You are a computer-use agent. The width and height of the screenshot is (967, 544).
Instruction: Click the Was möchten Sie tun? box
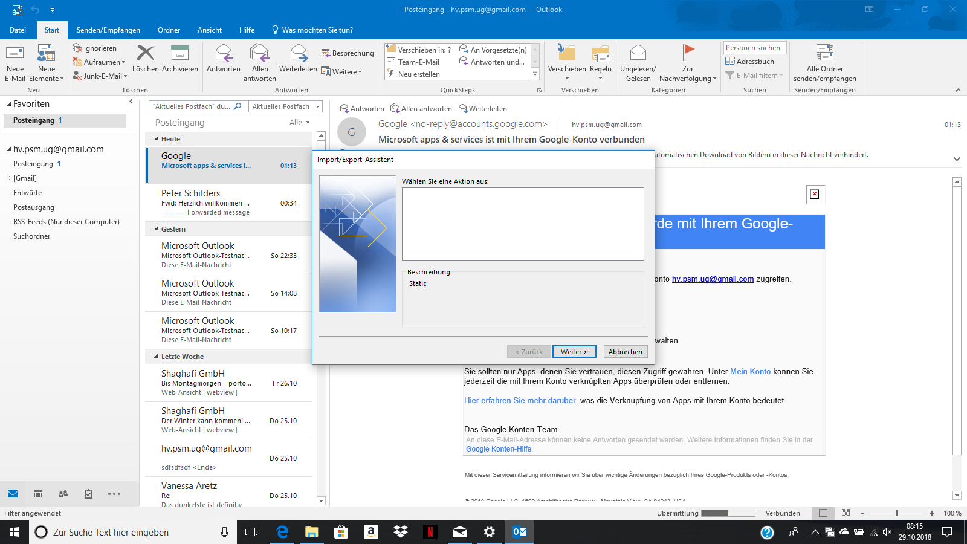coord(312,30)
